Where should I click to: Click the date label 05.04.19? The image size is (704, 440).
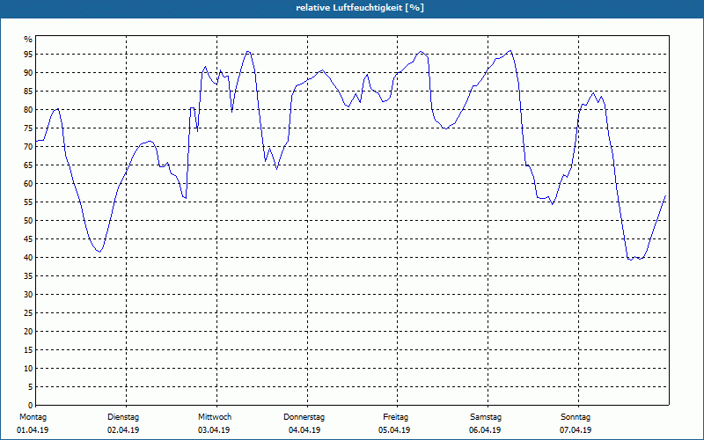pyautogui.click(x=394, y=430)
